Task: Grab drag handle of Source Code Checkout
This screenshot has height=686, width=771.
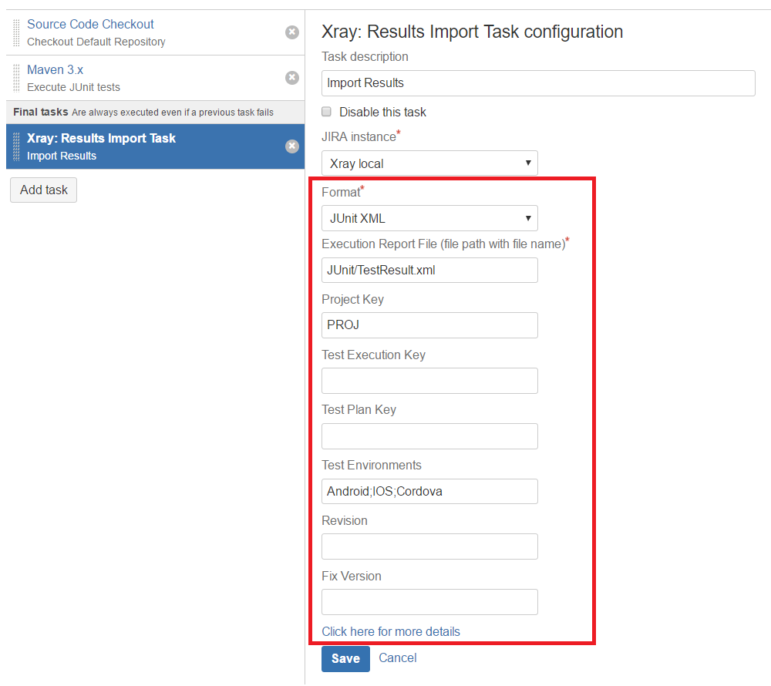Action: (16, 32)
